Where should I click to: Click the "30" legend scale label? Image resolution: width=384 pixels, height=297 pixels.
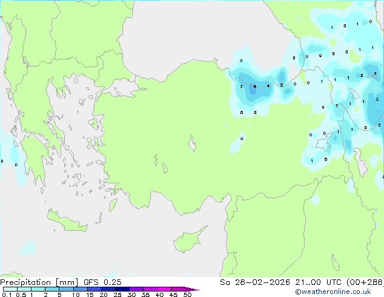coord(131,295)
